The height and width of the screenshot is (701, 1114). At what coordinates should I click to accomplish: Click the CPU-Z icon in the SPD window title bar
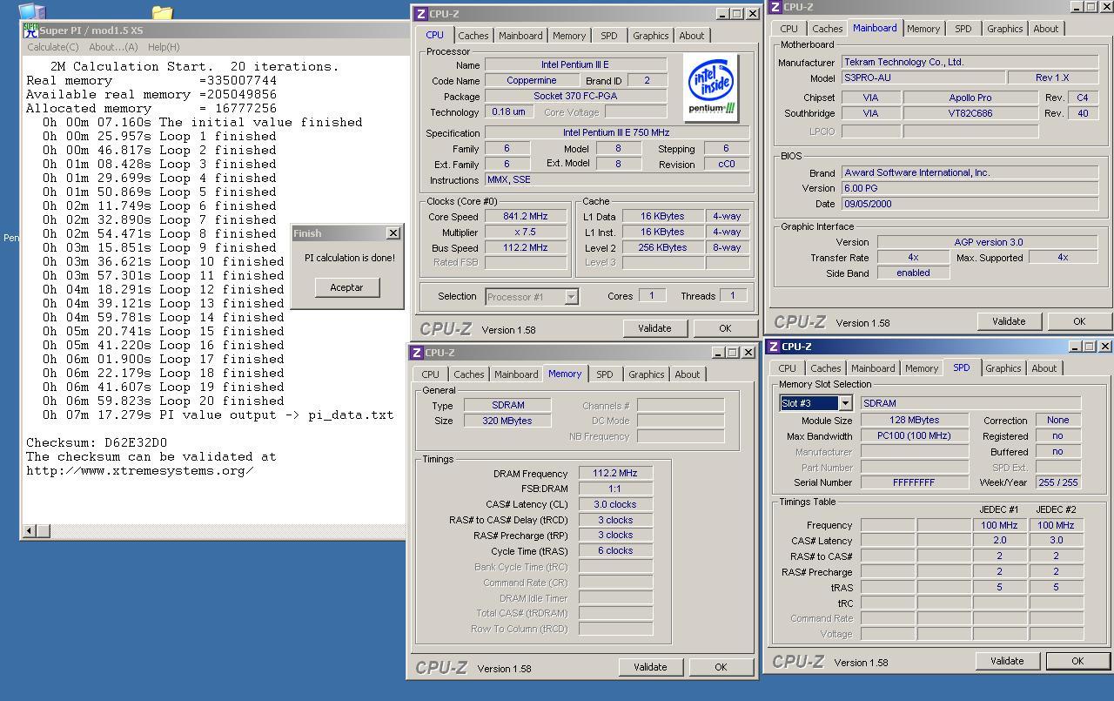tap(774, 347)
